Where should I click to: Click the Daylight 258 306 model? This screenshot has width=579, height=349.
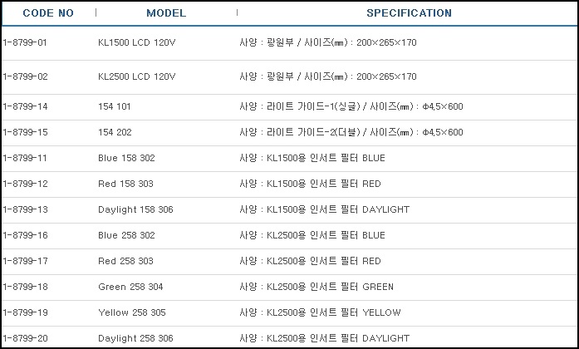coord(135,338)
